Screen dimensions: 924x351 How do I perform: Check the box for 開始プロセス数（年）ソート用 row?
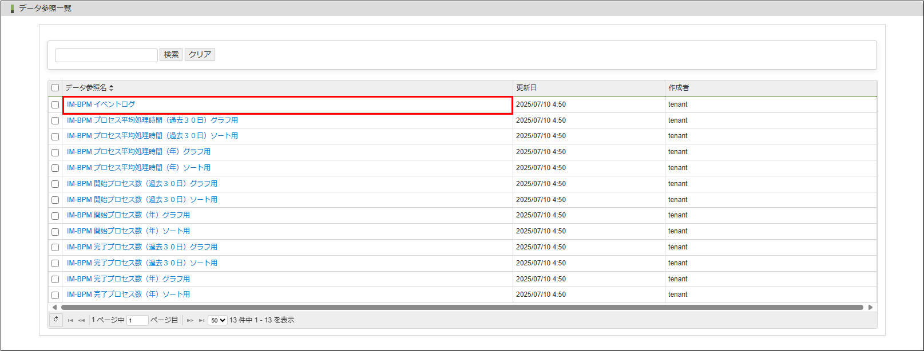point(55,232)
